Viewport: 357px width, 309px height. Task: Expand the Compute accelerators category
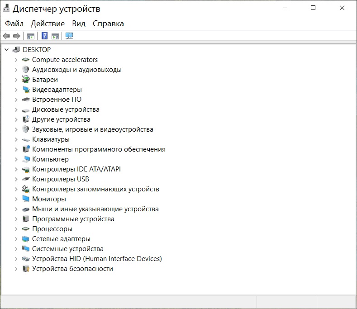pos(16,60)
